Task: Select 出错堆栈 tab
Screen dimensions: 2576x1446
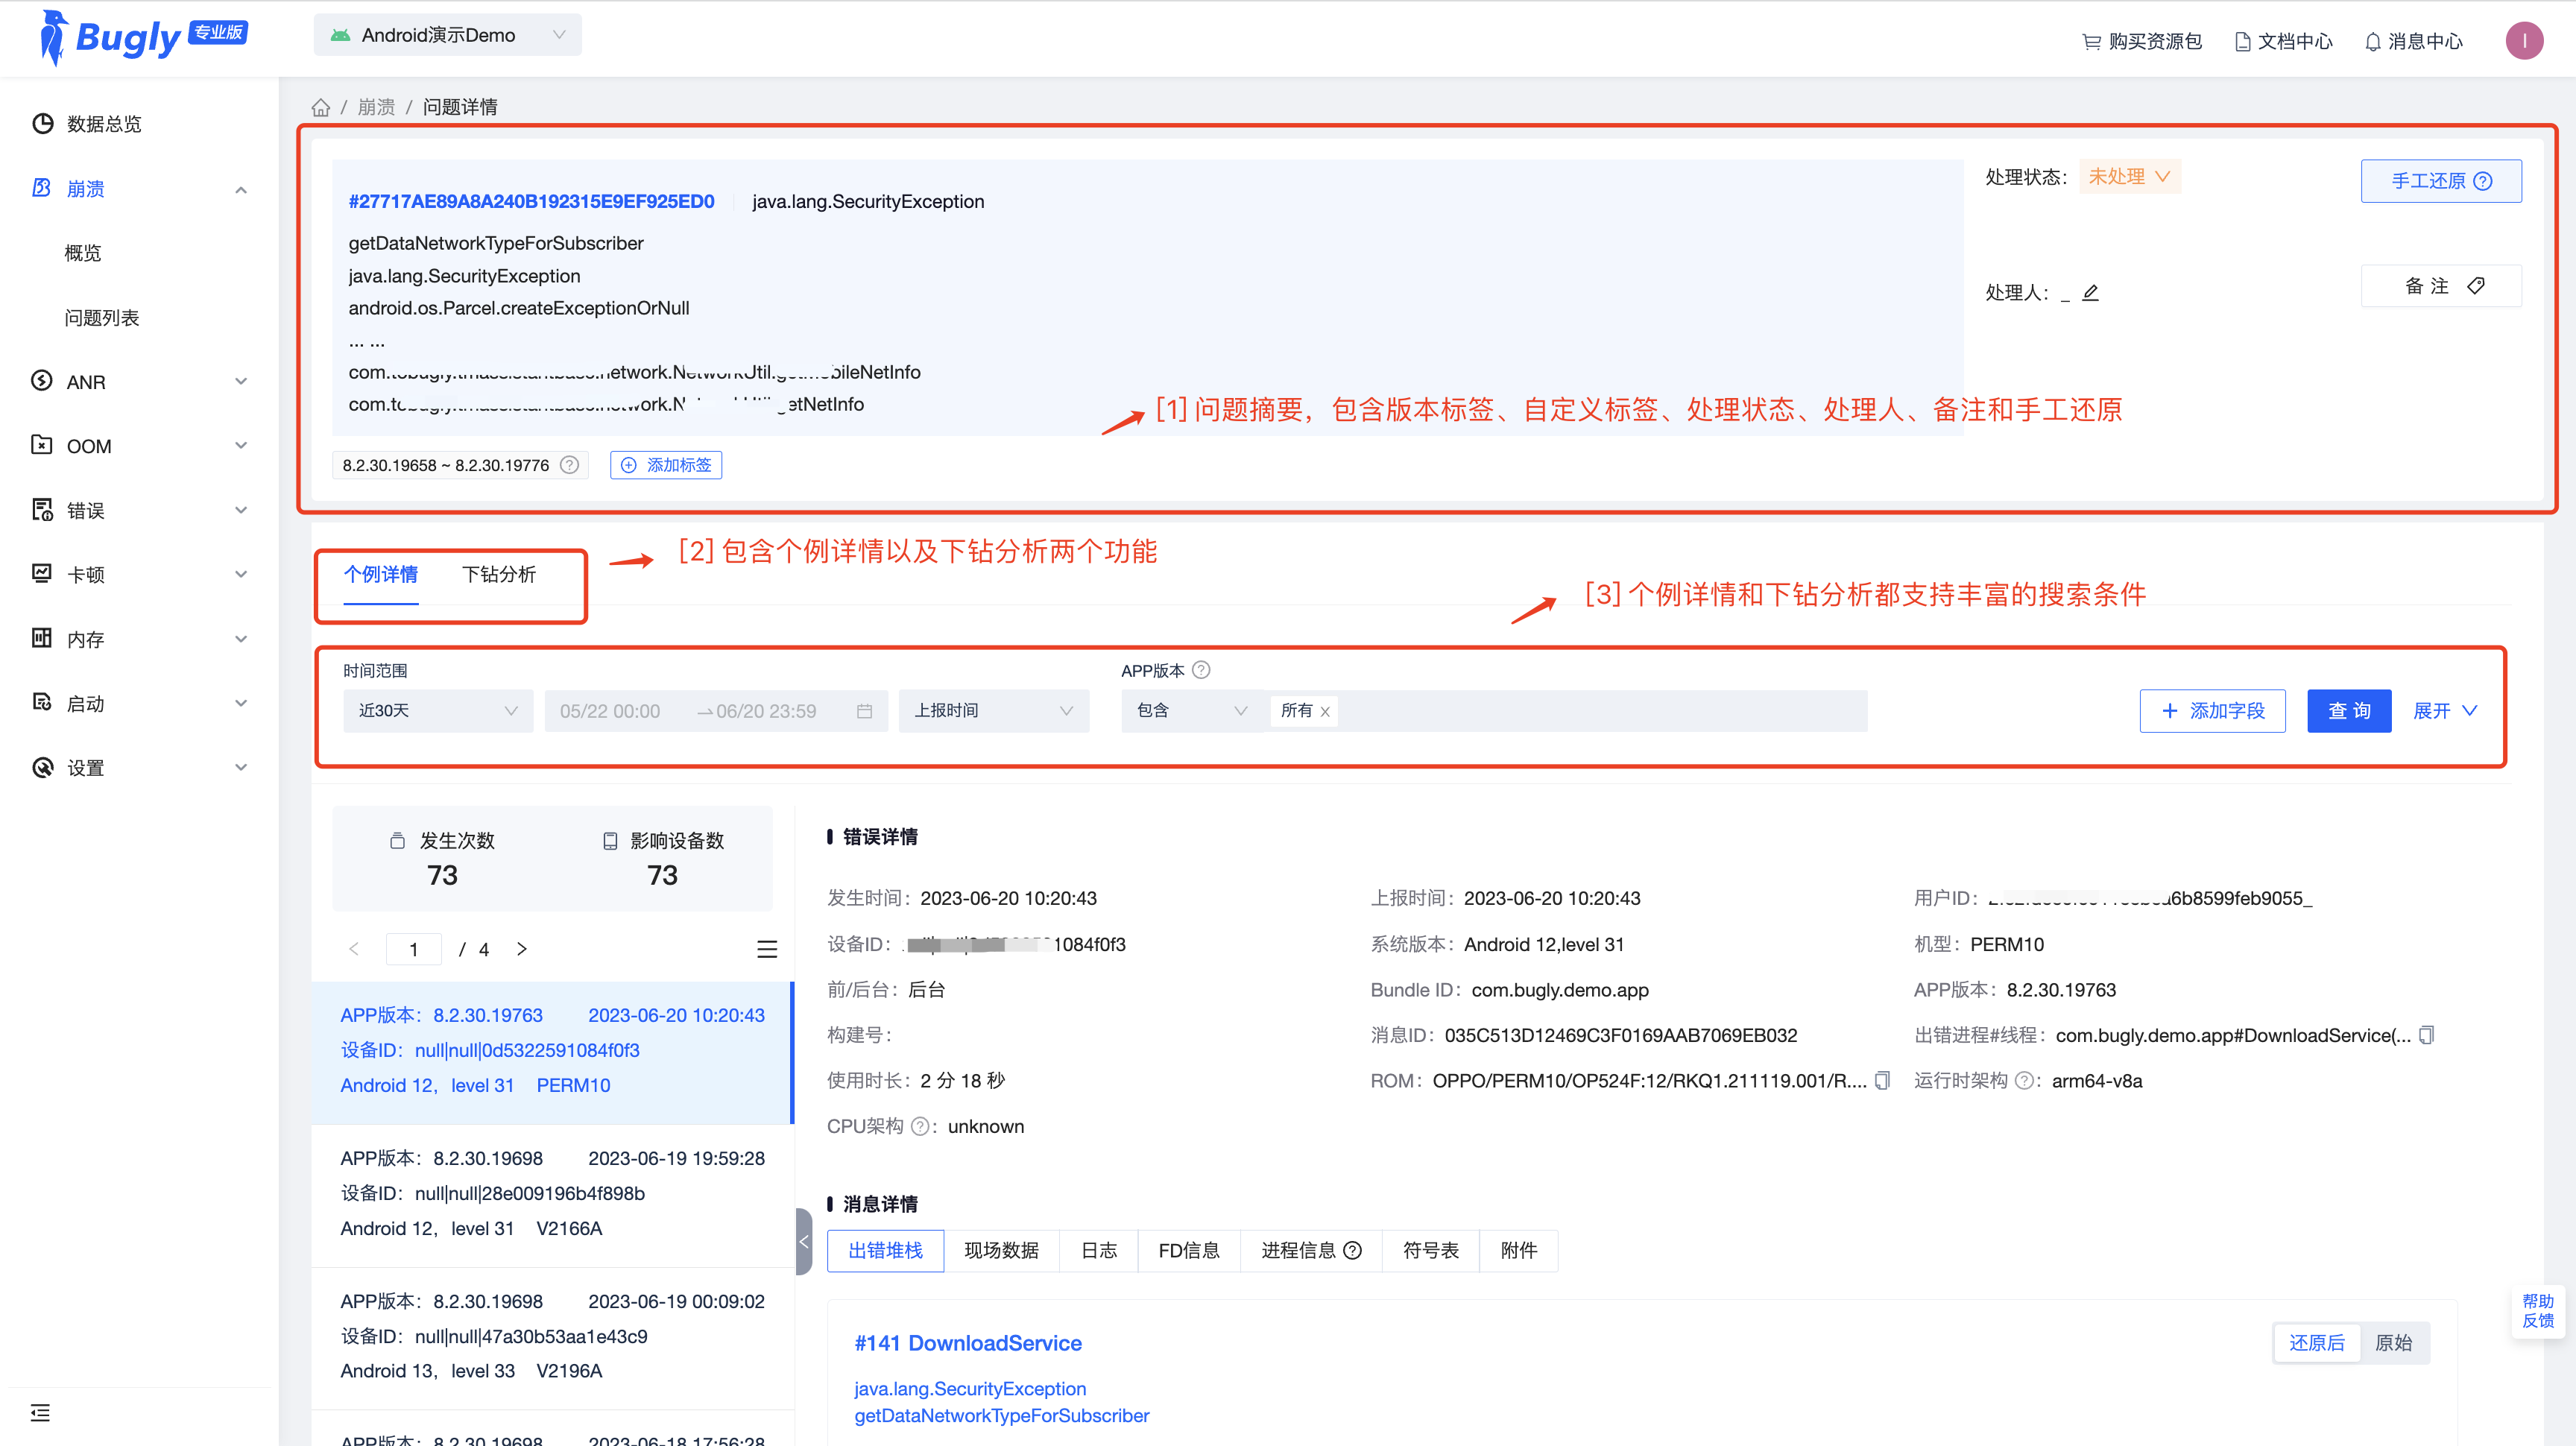Action: pyautogui.click(x=885, y=1251)
